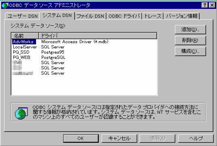The image size is (217, 146).
Task: Open help with the ヘルプ button
Action: [x=196, y=138]
